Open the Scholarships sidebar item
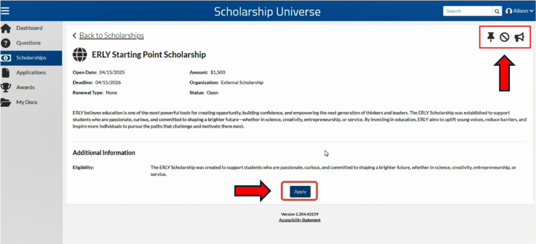 point(31,58)
